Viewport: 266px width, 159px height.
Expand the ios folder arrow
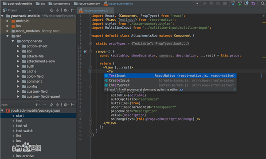(x=8, y=26)
